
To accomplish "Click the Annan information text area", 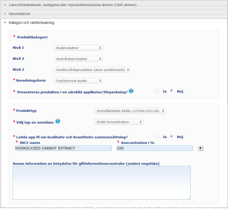I will (102, 183).
